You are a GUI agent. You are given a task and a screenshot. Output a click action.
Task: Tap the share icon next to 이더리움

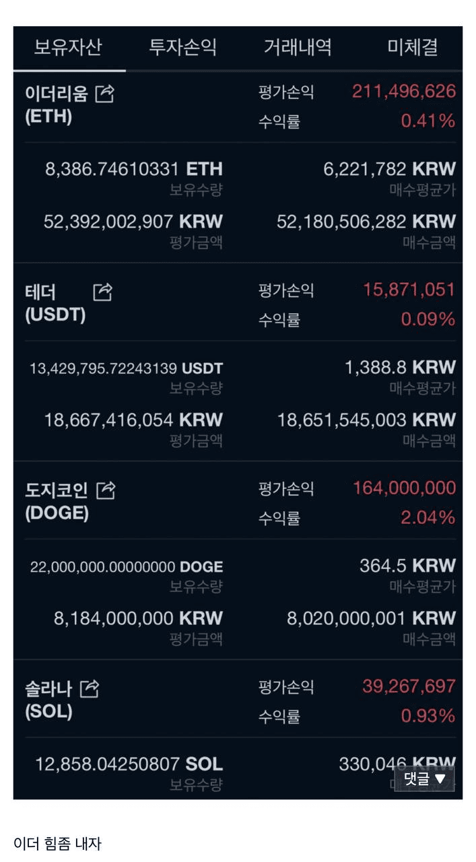pyautogui.click(x=104, y=94)
